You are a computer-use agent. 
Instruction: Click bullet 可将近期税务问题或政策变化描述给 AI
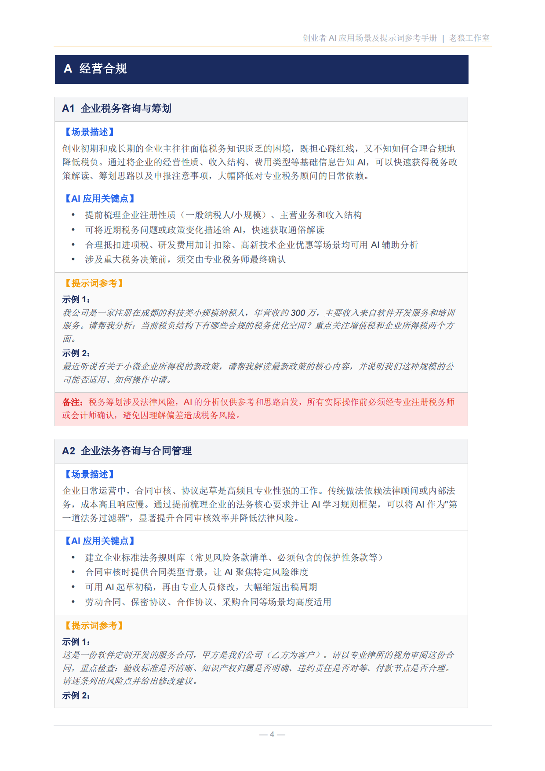205,230
